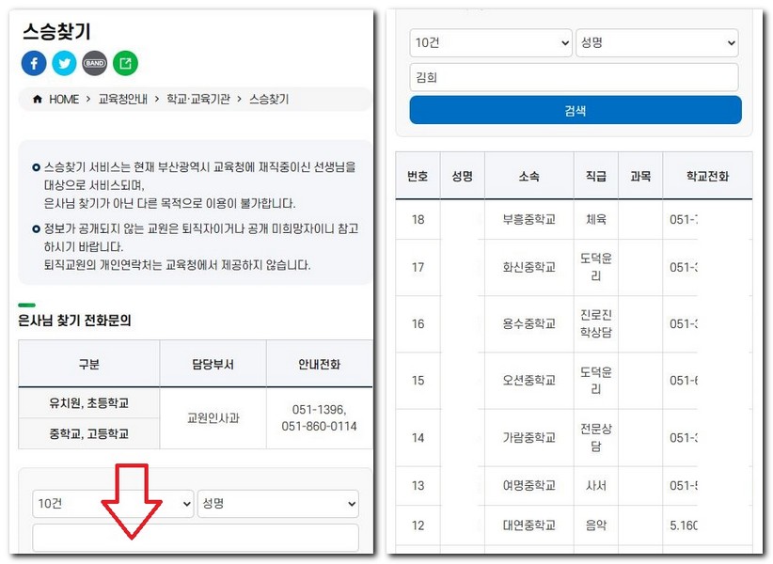Click the green external share icon
The width and height of the screenshot is (773, 564).
click(125, 63)
